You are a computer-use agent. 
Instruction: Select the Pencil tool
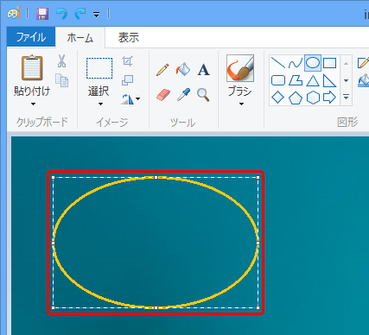coord(162,70)
